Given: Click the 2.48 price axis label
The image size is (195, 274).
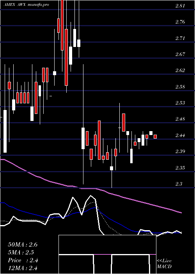Looking at the screenshot, I should (180, 119).
